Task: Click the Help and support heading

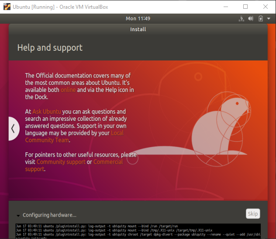Action: 50,48
